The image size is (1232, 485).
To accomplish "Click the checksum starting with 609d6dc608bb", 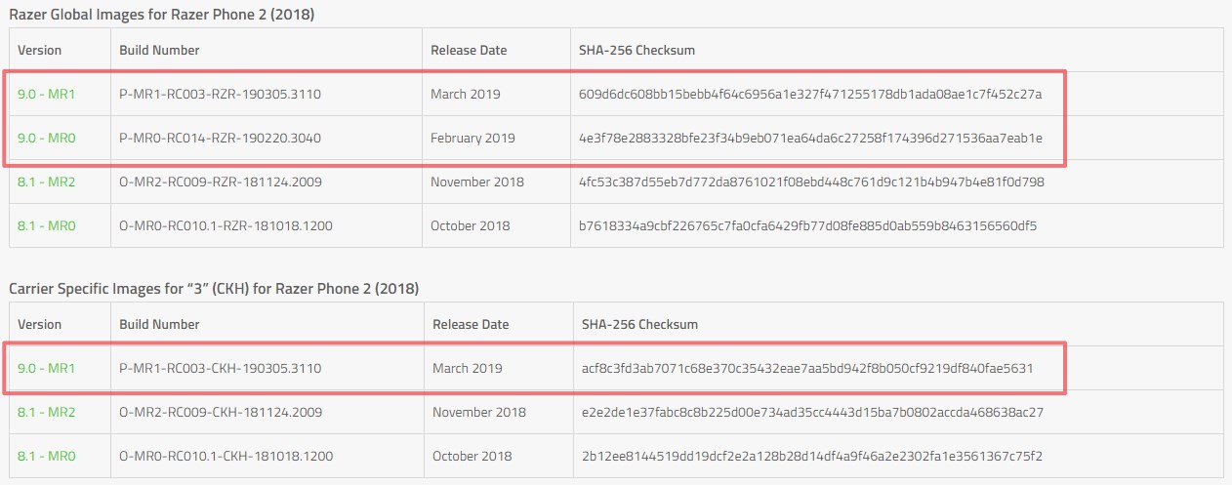I will tap(810, 95).
